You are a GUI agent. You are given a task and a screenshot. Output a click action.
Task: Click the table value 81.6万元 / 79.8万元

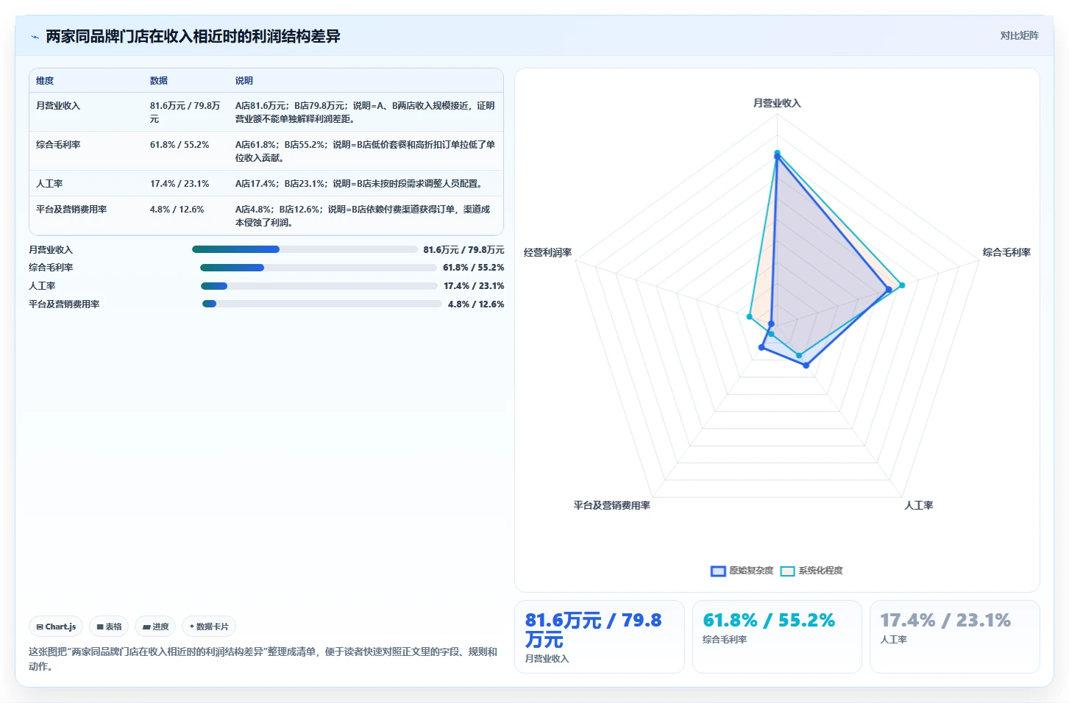[185, 113]
